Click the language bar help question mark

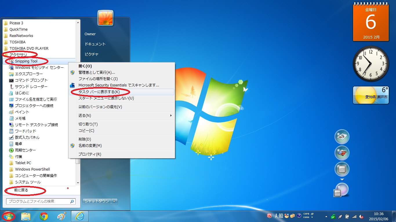tap(299, 216)
